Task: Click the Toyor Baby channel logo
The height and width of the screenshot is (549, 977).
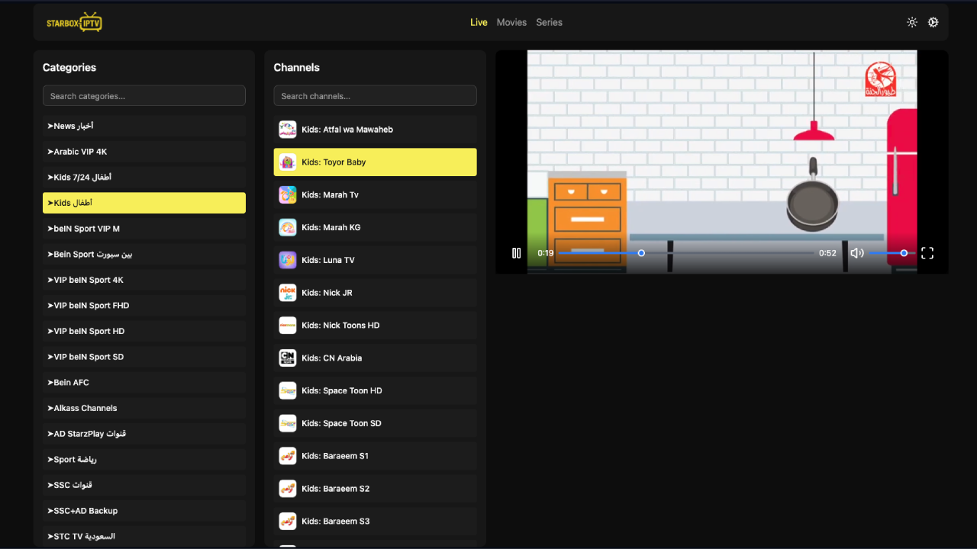Action: coord(288,162)
